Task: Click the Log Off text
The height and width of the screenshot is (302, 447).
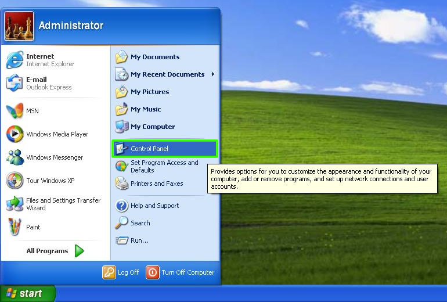Action: pos(128,272)
